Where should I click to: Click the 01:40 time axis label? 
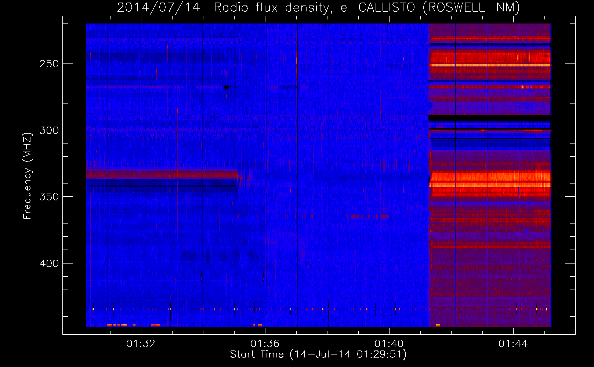coord(389,344)
